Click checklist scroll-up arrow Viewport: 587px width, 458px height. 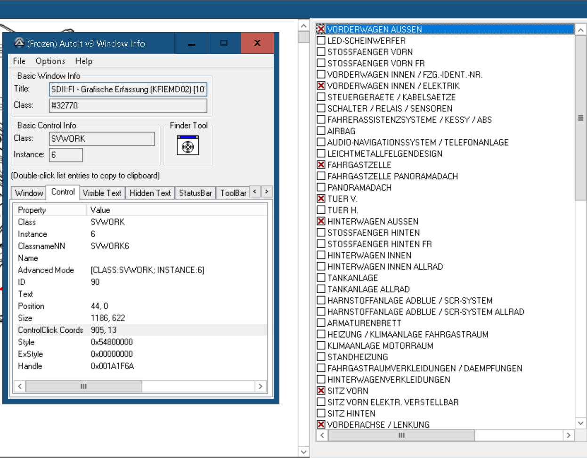pos(581,30)
